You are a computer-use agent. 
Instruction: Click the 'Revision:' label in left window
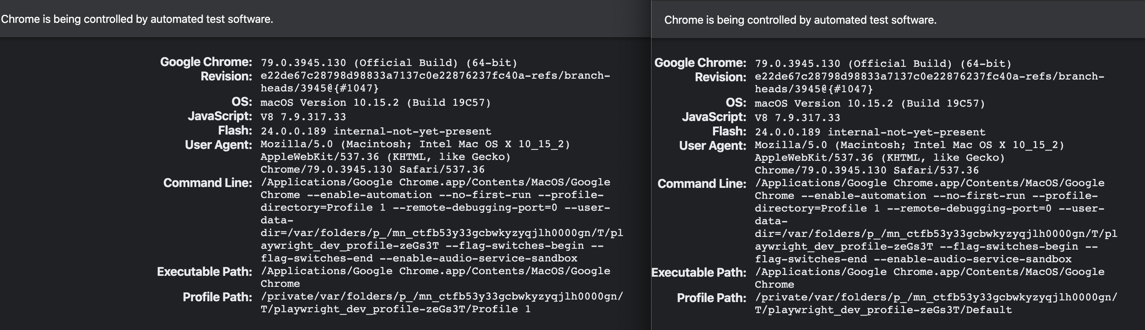tap(226, 77)
